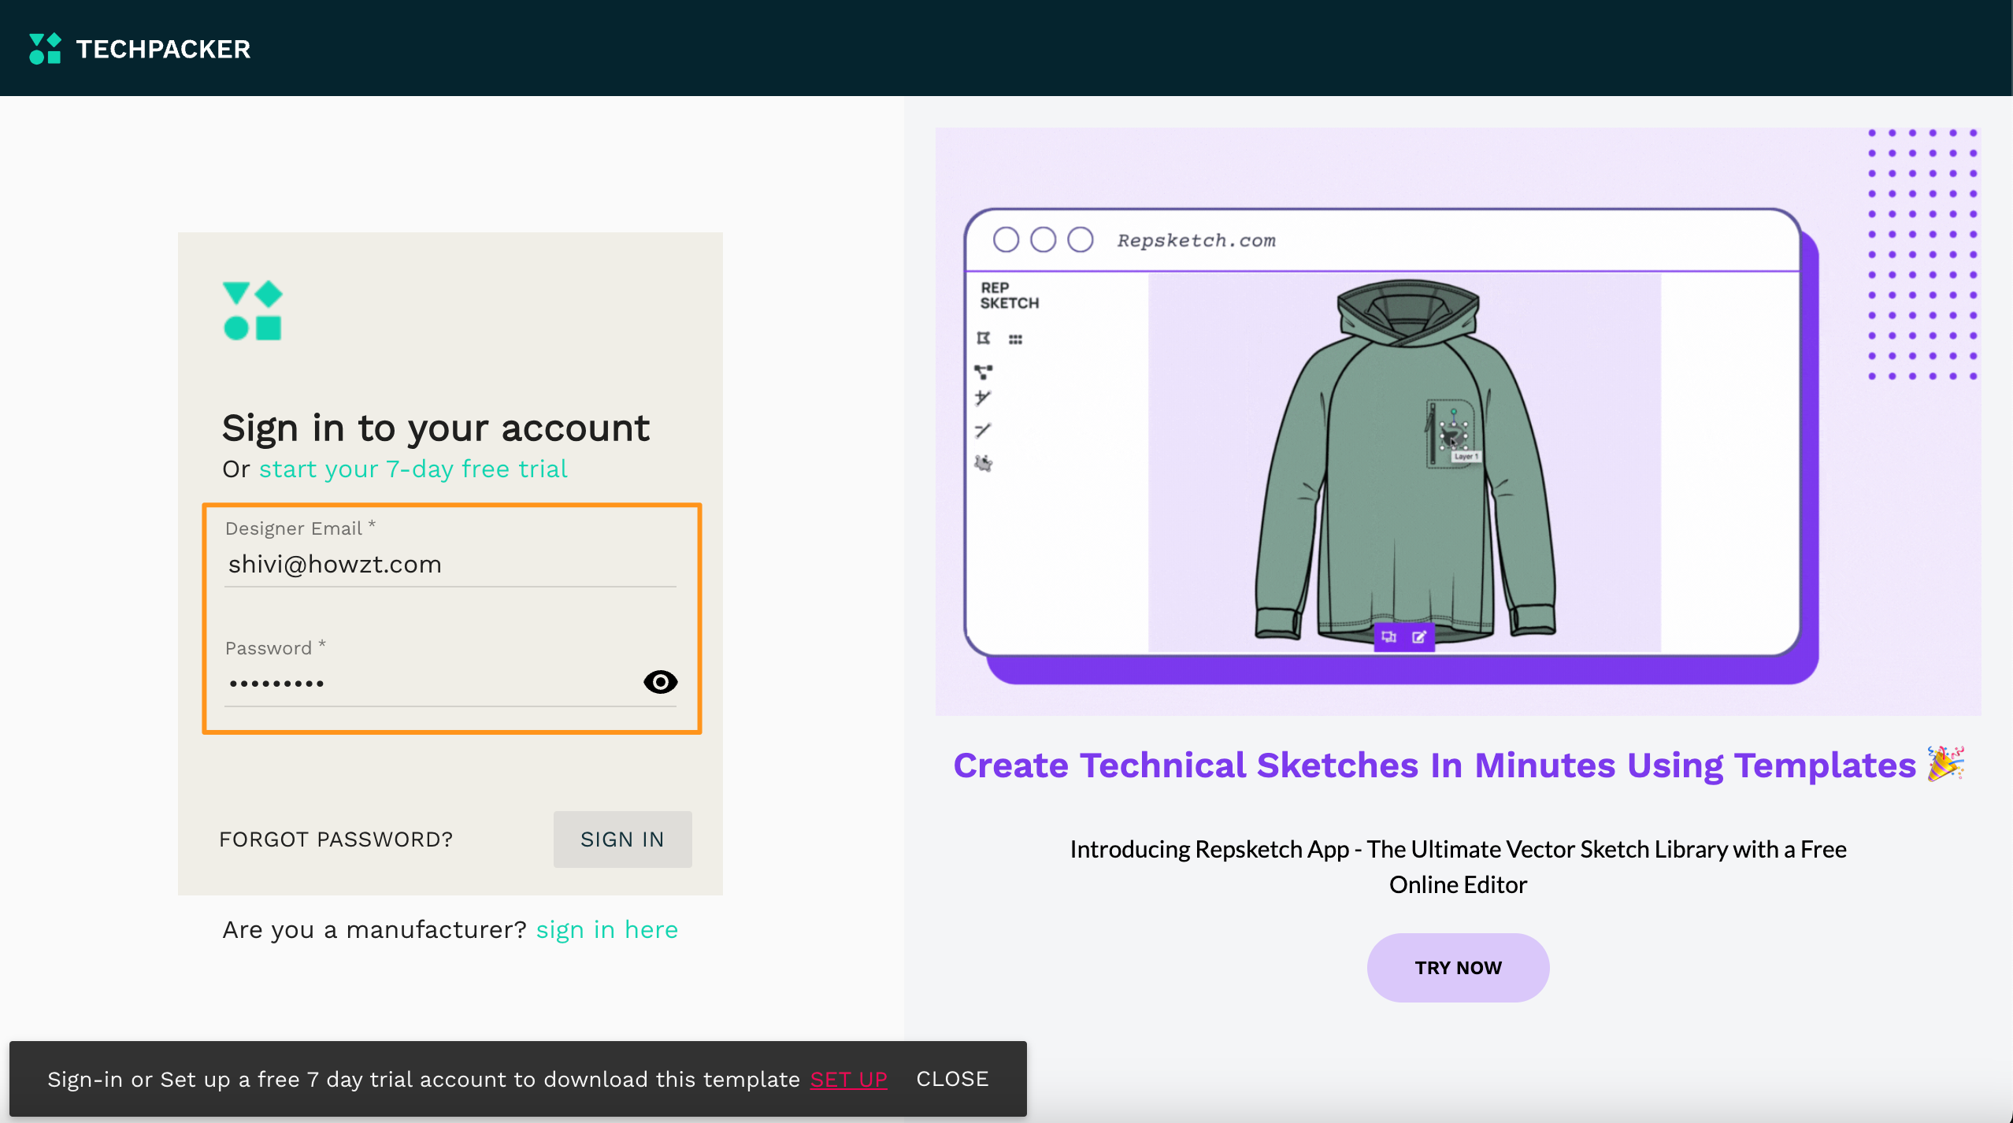Viewport: 2013px width, 1123px height.
Task: Click manufacturer sign in here link
Action: (606, 930)
